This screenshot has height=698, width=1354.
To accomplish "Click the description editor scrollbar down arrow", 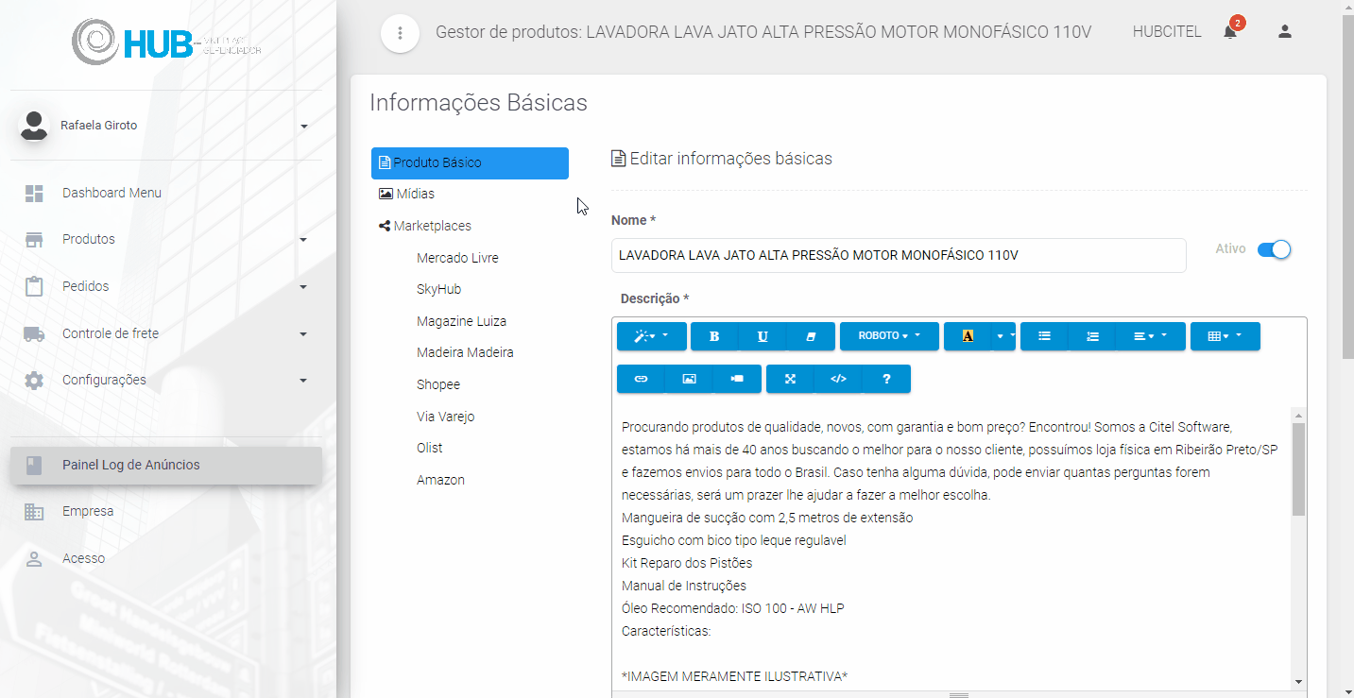I will [1299, 682].
